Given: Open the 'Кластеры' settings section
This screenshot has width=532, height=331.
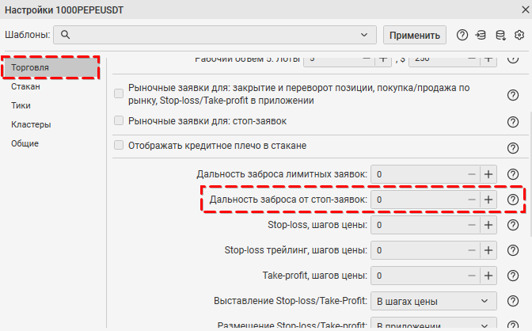Looking at the screenshot, I should [x=31, y=124].
